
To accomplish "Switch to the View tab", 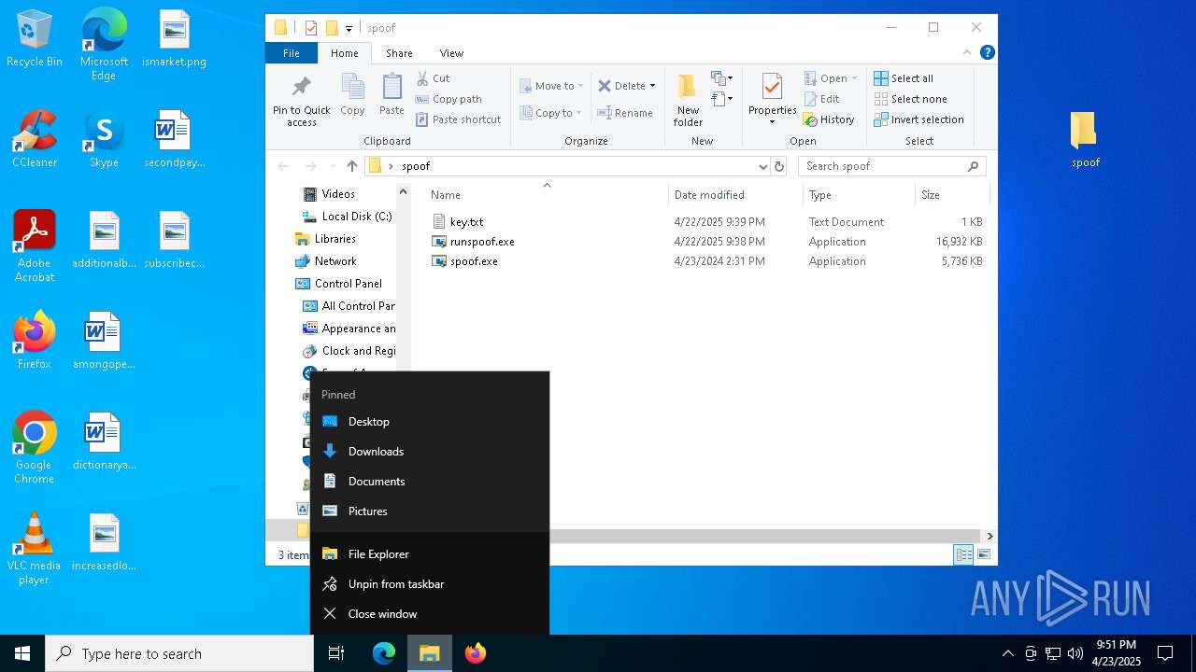I will 451,53.
